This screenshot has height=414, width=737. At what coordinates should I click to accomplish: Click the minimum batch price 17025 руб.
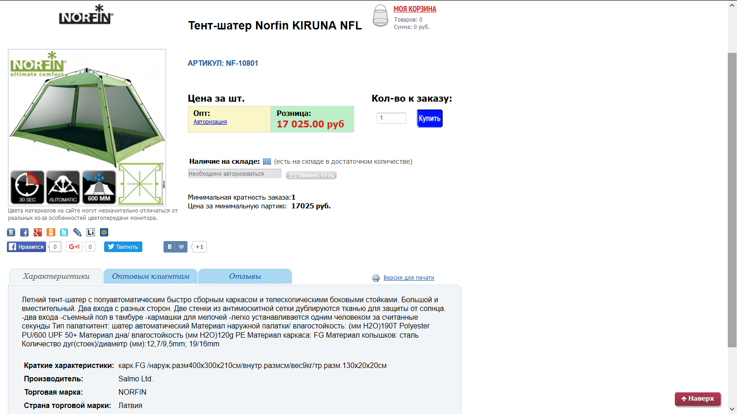[x=311, y=206]
